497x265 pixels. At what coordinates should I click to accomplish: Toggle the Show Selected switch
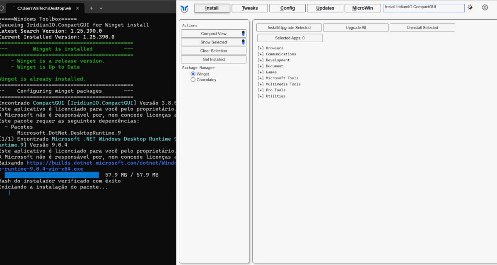coord(243,42)
